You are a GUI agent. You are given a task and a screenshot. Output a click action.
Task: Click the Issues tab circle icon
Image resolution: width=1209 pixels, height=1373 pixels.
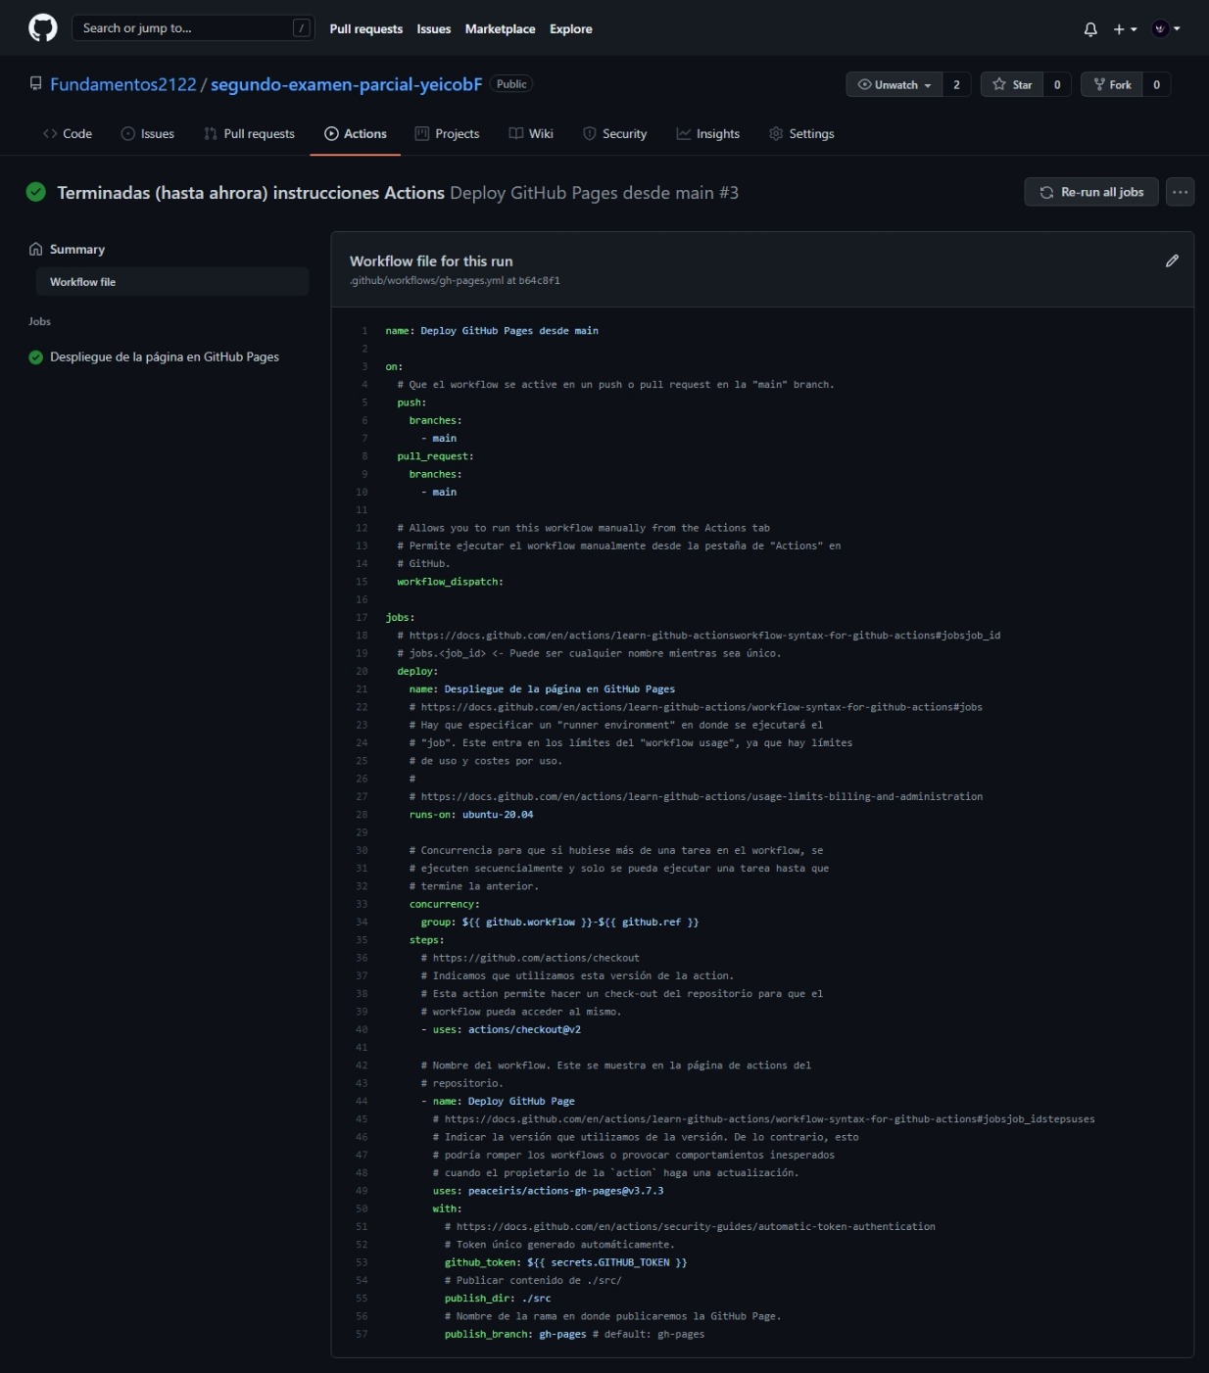tap(127, 134)
